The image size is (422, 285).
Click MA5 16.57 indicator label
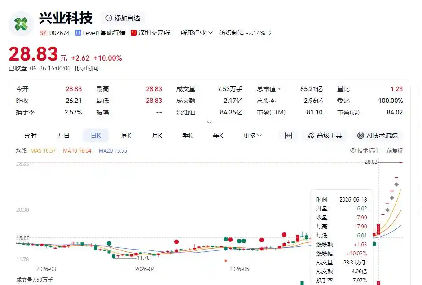click(43, 150)
